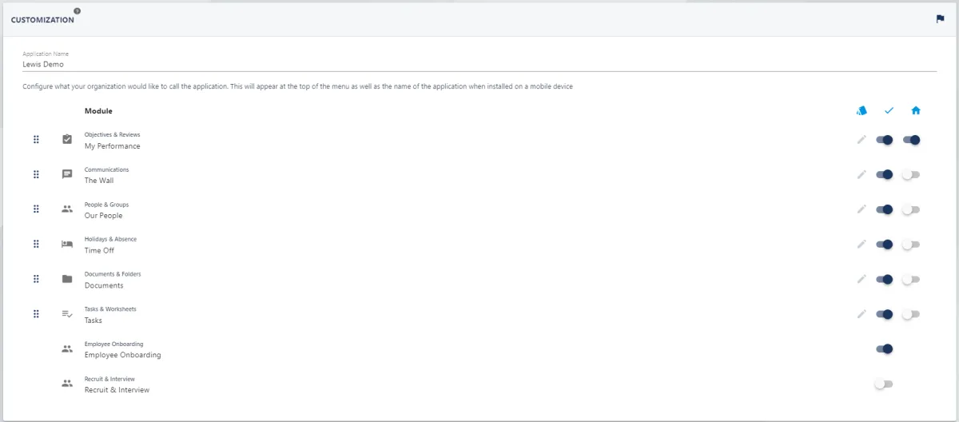959x422 pixels.
Task: Grab the drag handle for Our People
Action: point(36,209)
